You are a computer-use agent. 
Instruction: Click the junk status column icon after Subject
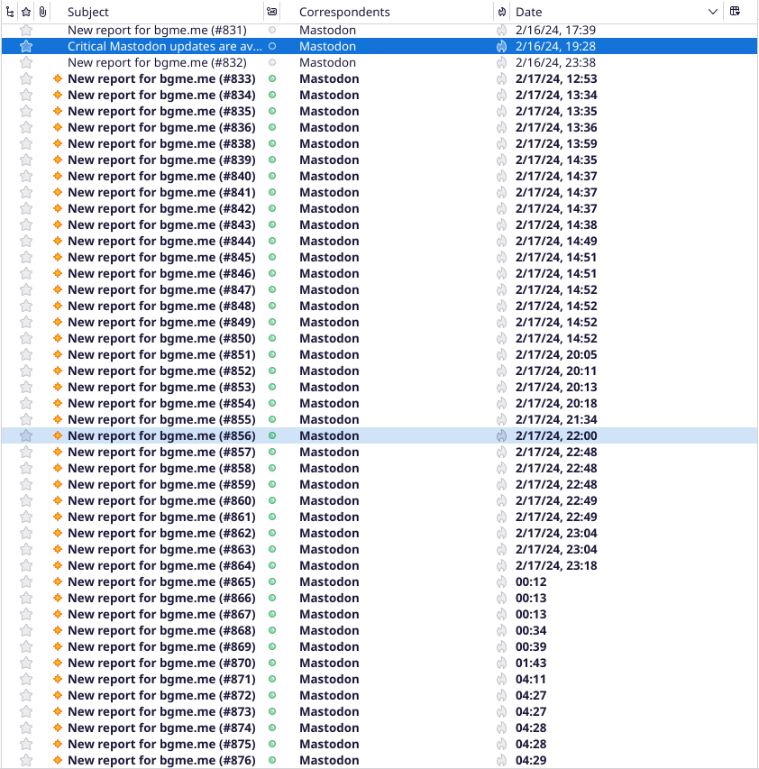click(273, 11)
